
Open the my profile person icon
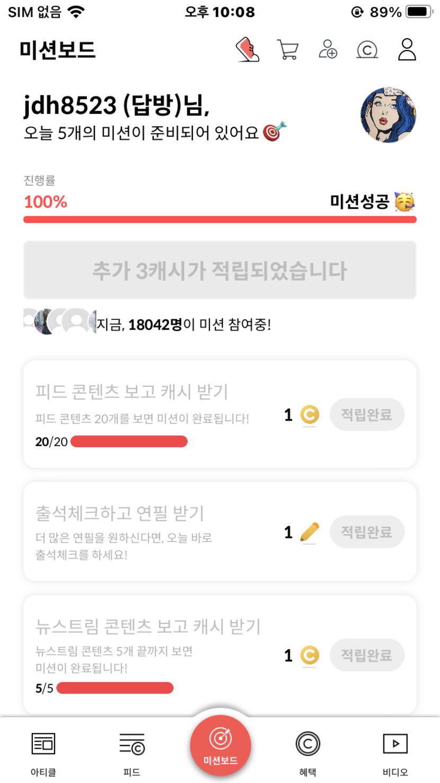[x=407, y=49]
